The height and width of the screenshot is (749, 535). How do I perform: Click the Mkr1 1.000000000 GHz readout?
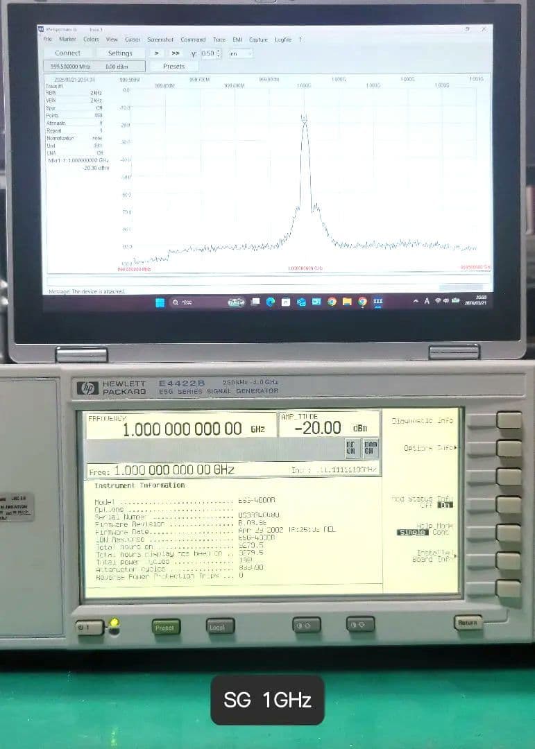coord(78,160)
